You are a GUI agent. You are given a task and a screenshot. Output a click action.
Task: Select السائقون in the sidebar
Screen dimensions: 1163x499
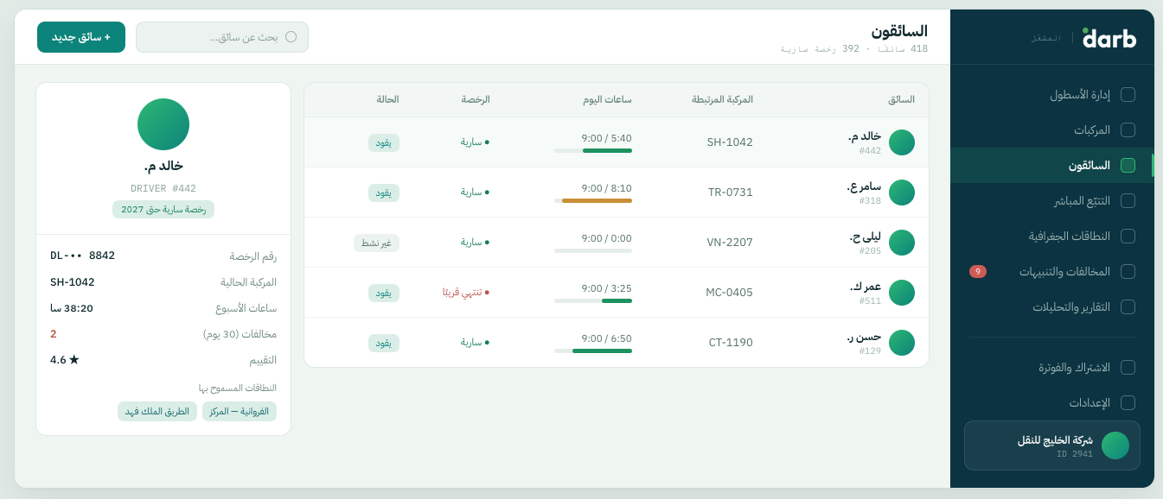[1052, 166]
